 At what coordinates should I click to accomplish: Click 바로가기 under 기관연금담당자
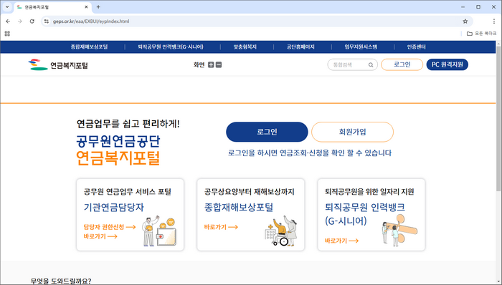[100, 237]
